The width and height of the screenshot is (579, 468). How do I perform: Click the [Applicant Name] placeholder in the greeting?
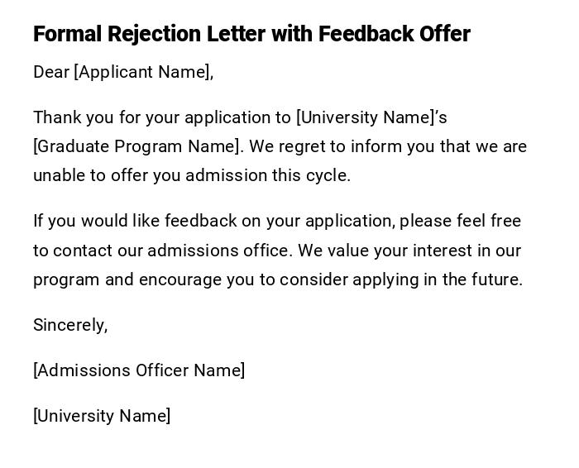[x=141, y=72]
